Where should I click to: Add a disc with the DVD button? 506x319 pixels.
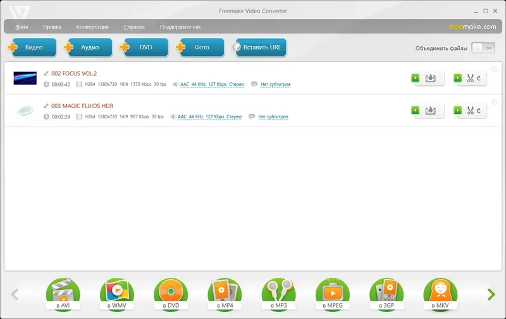(x=144, y=47)
